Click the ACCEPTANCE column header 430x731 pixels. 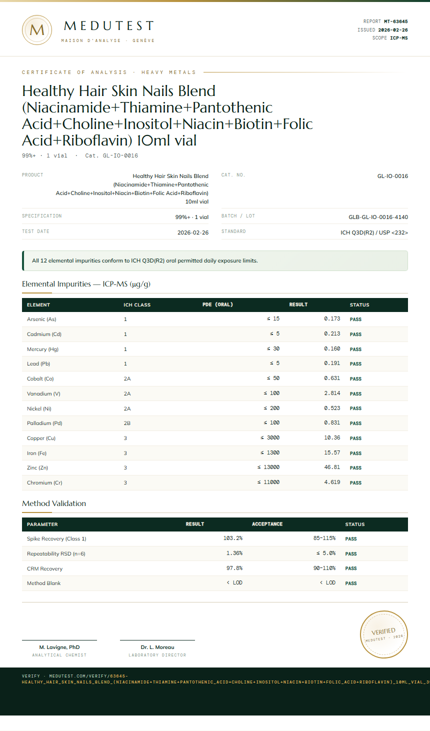(x=267, y=524)
